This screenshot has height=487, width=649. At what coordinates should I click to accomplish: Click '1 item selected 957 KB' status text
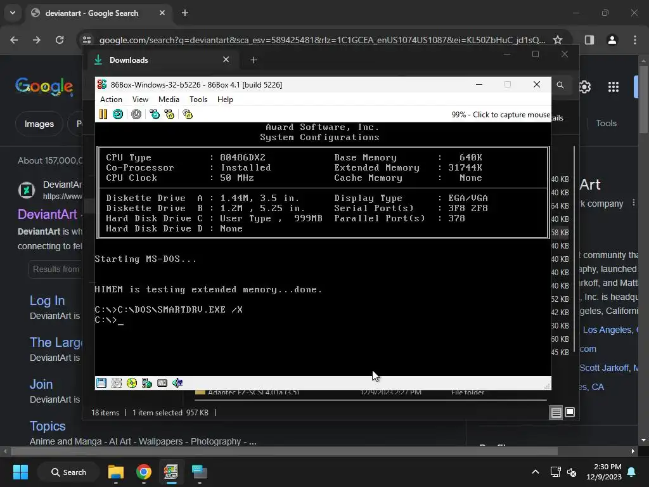click(x=170, y=412)
